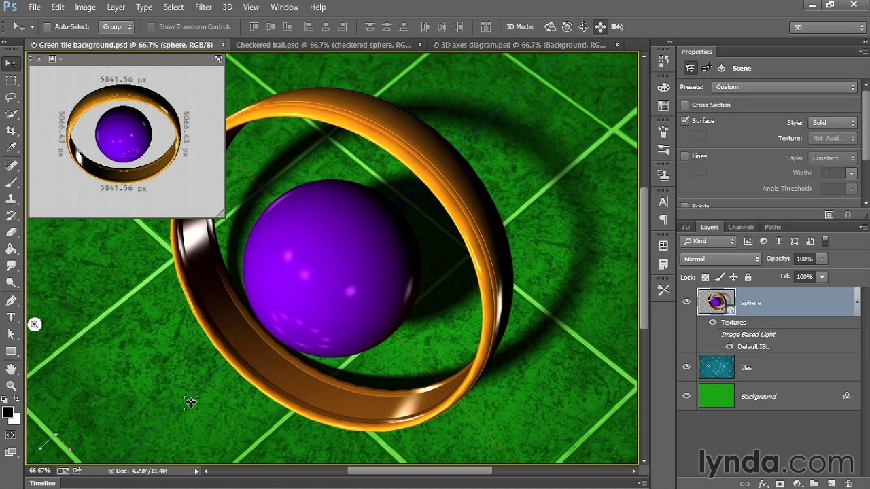This screenshot has width=870, height=489.
Task: Choose the Scale 3D Object mode
Action: tap(617, 27)
